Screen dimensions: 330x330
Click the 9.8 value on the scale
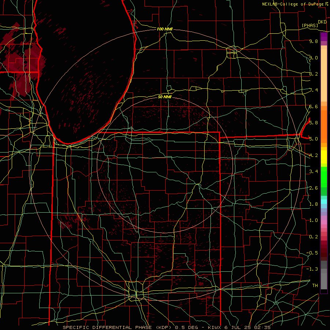click(x=313, y=41)
